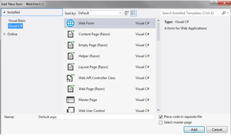Select the 'Layout Page (Razor)' text
Screen dimensions: 231x136
coord(93,67)
